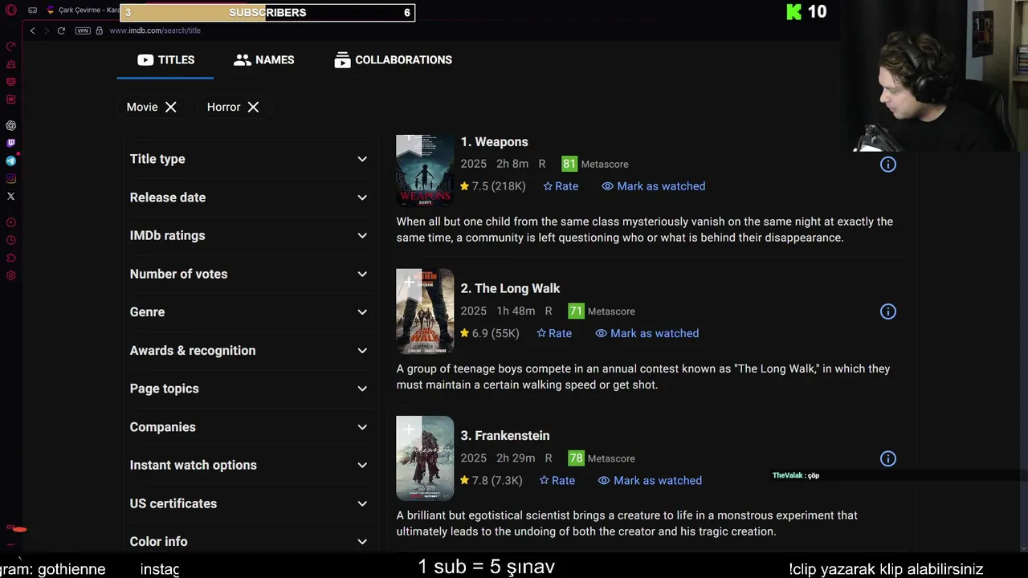Open Extensions cube sidebar icon
This screenshot has height=578, width=1028.
click(11, 258)
